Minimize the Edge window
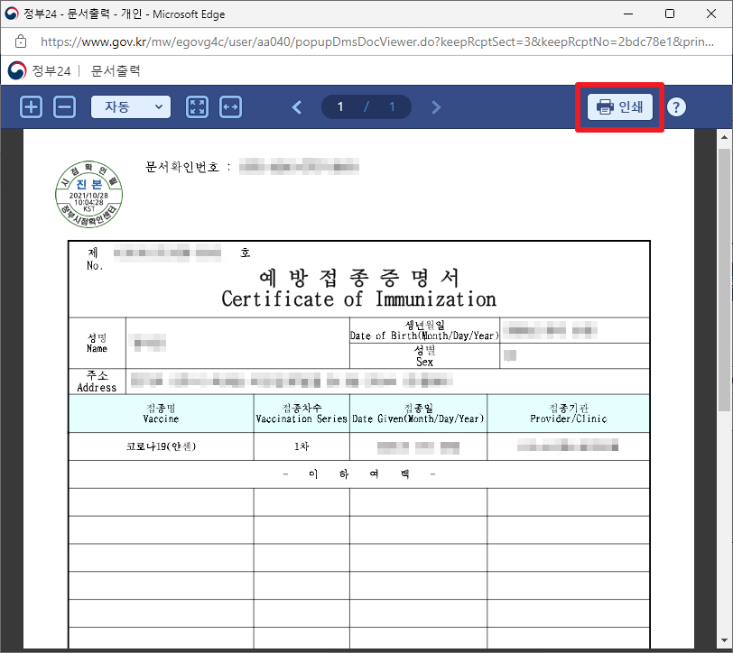 (x=628, y=14)
